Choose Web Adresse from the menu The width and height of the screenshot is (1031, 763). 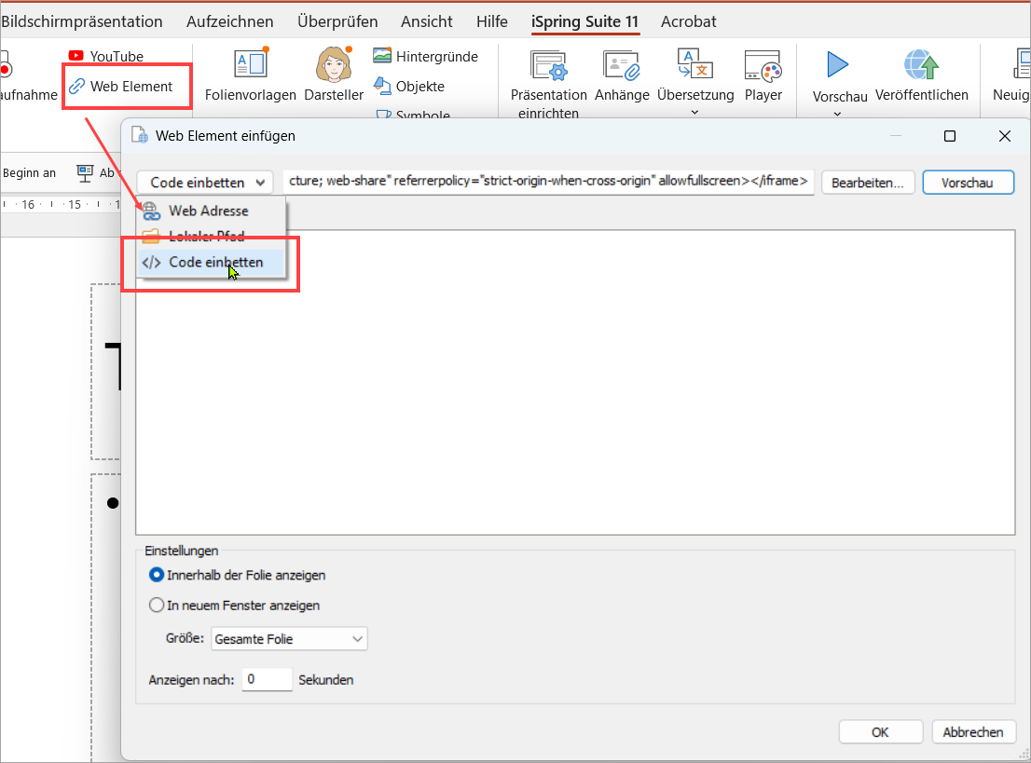208,211
